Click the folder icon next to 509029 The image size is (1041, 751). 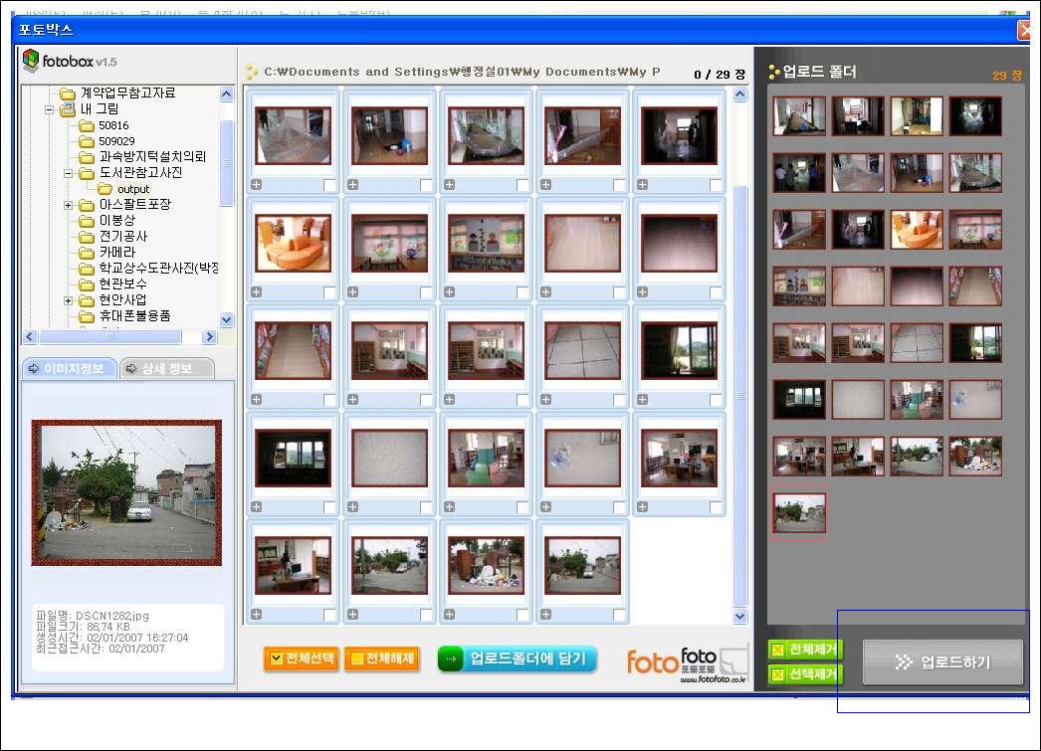[x=87, y=141]
